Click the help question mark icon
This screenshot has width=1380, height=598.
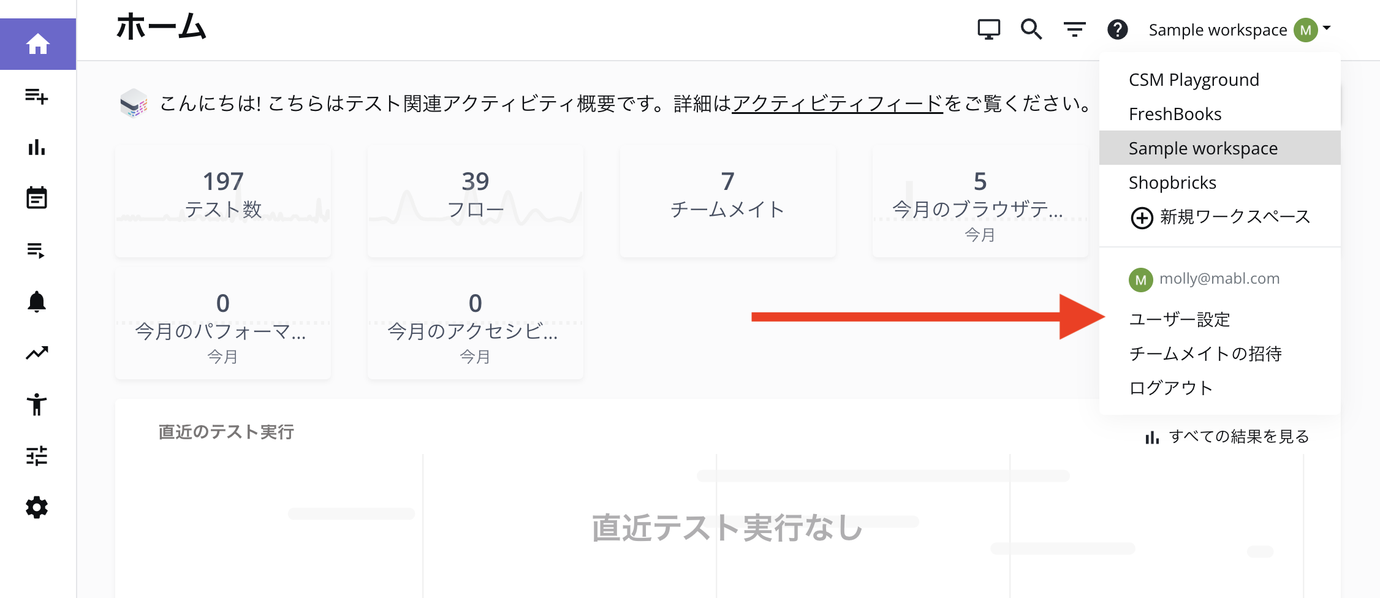point(1118,29)
